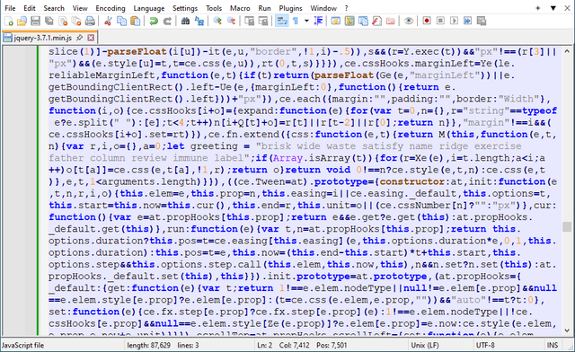Open the Macro menu
The width and height of the screenshot is (575, 352).
coord(240,8)
